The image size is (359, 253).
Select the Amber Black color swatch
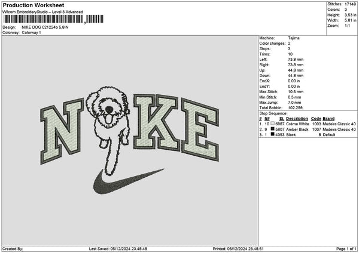point(272,129)
